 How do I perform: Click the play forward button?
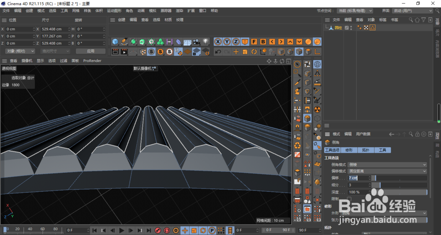(x=122, y=230)
